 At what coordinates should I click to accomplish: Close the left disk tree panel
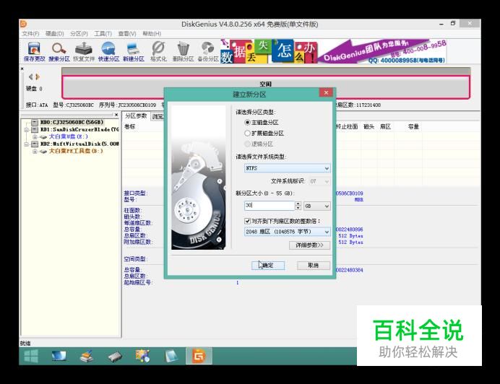[x=116, y=114]
